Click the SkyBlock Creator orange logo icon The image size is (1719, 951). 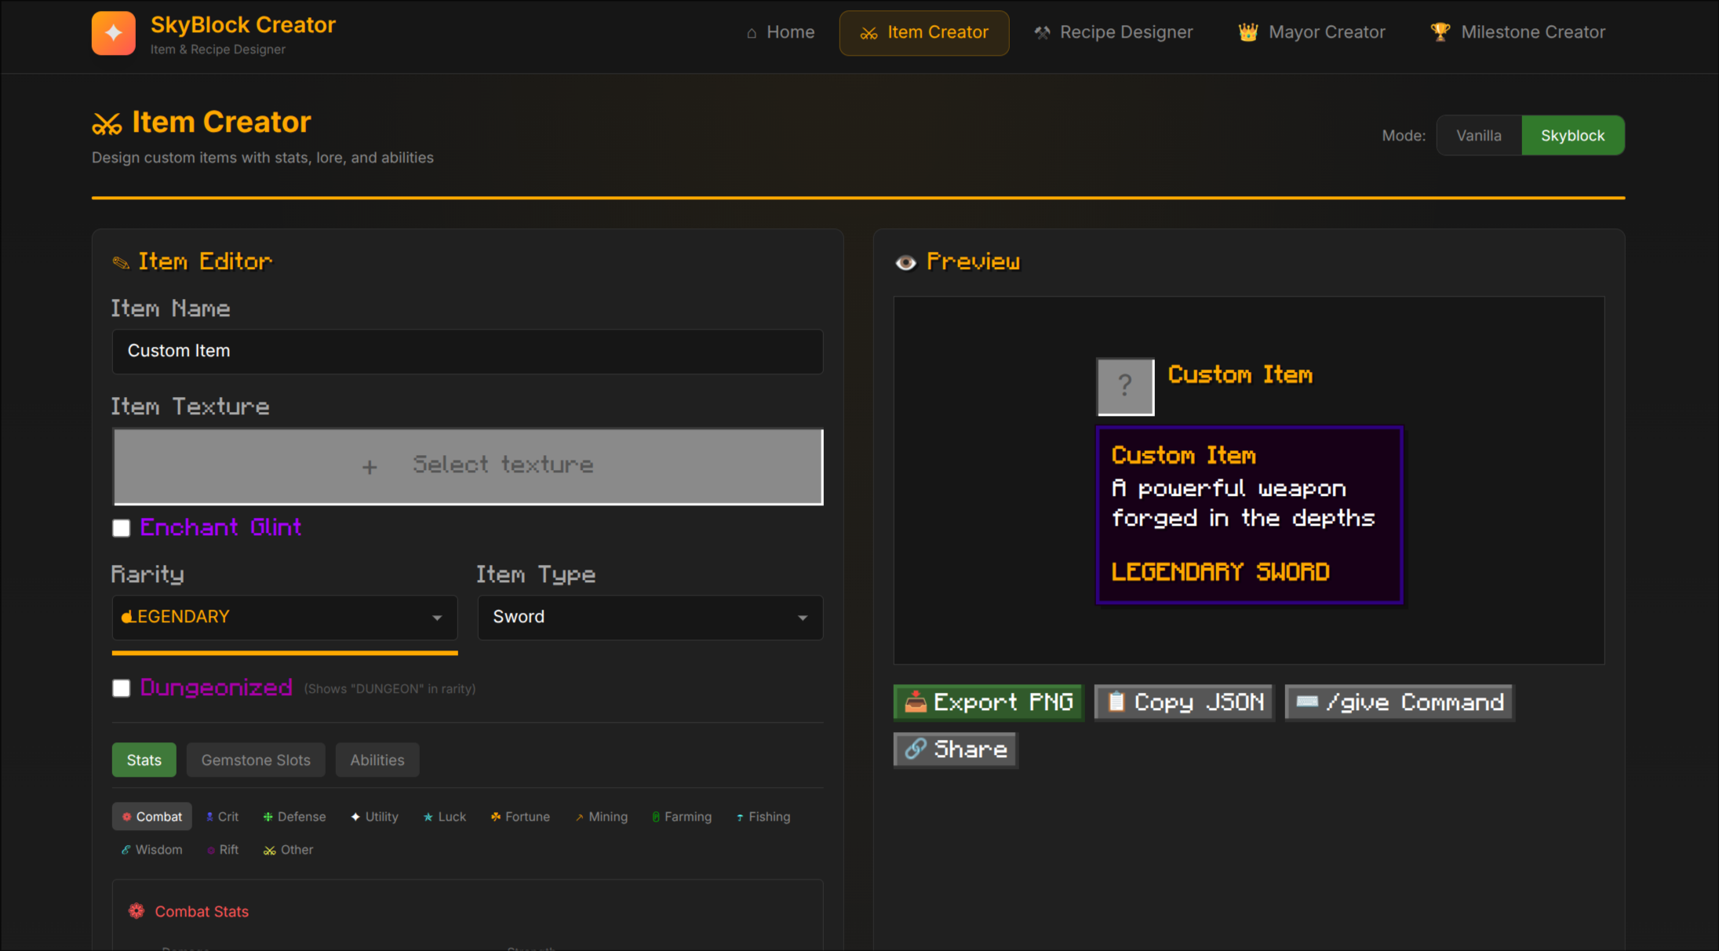coord(113,33)
